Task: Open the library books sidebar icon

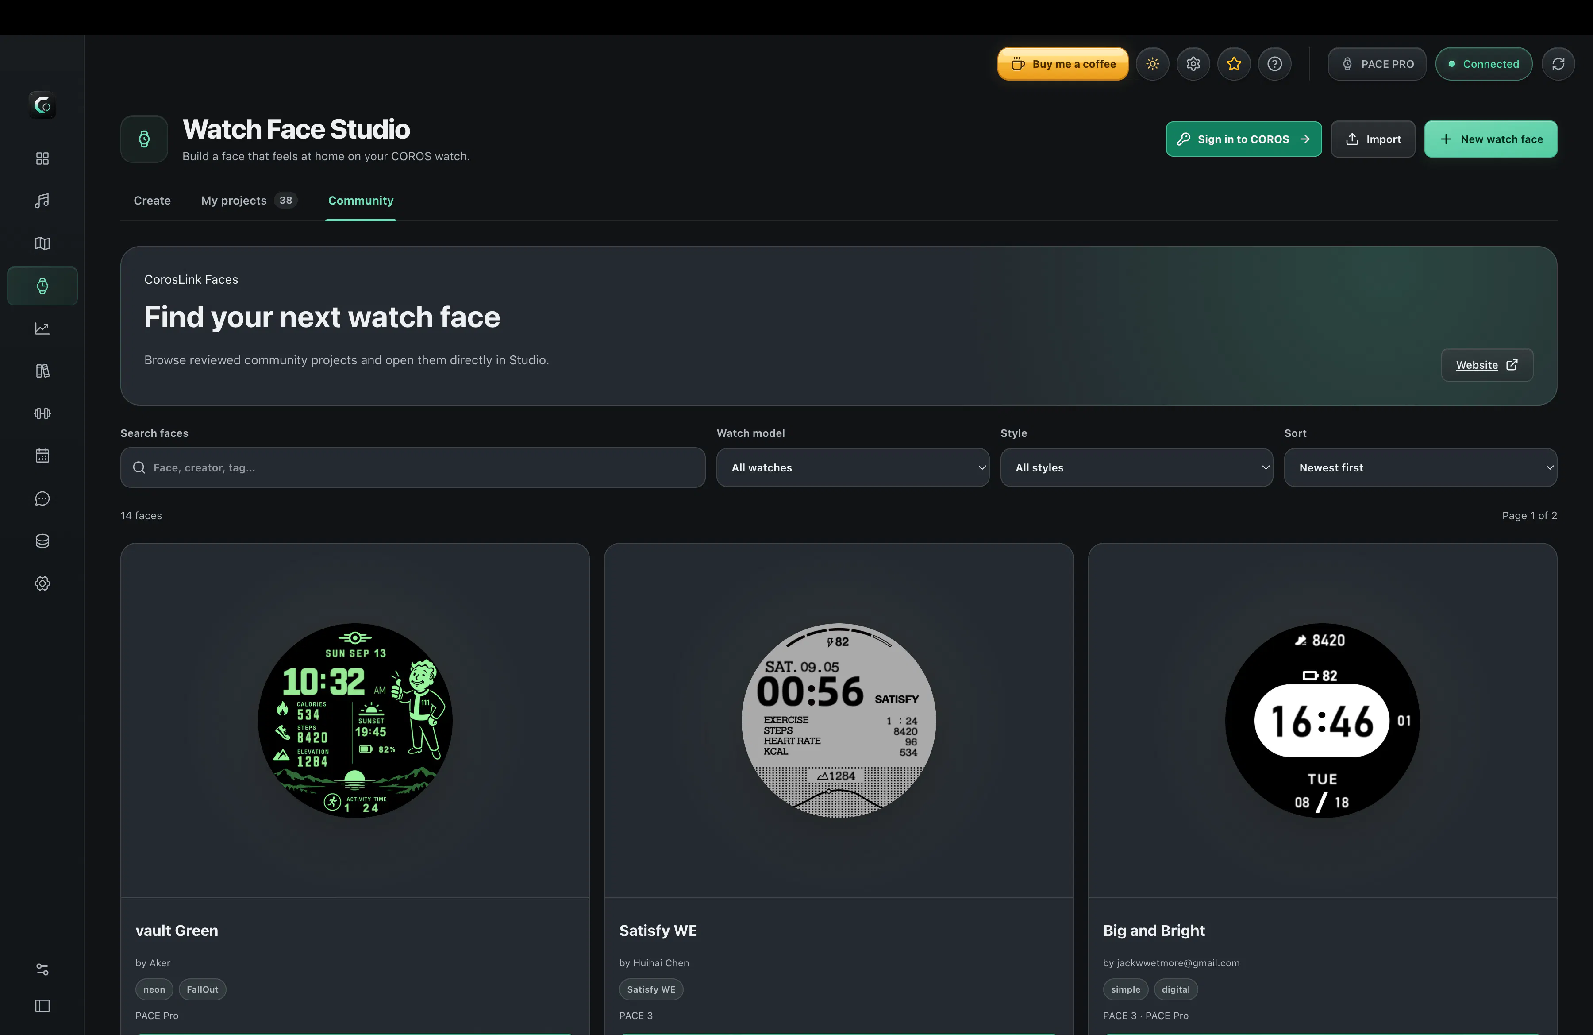Action: (42, 371)
